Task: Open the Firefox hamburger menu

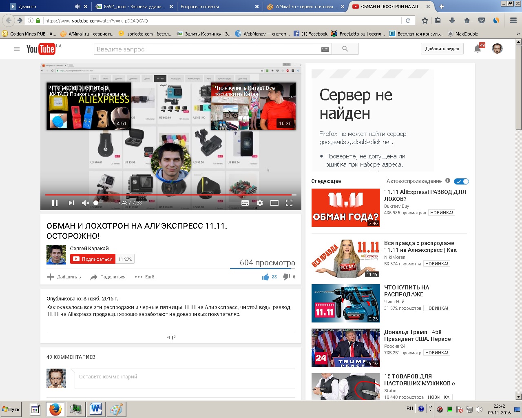Action: click(513, 20)
